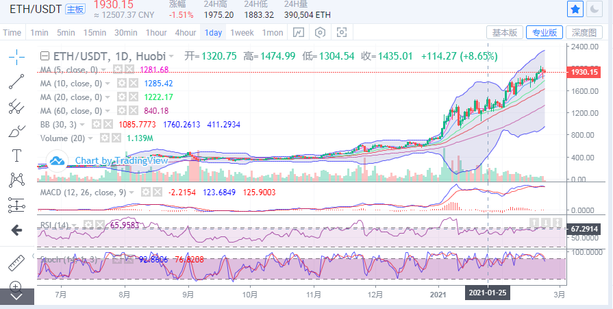Select the zoom in magnifier tool

pos(16,286)
